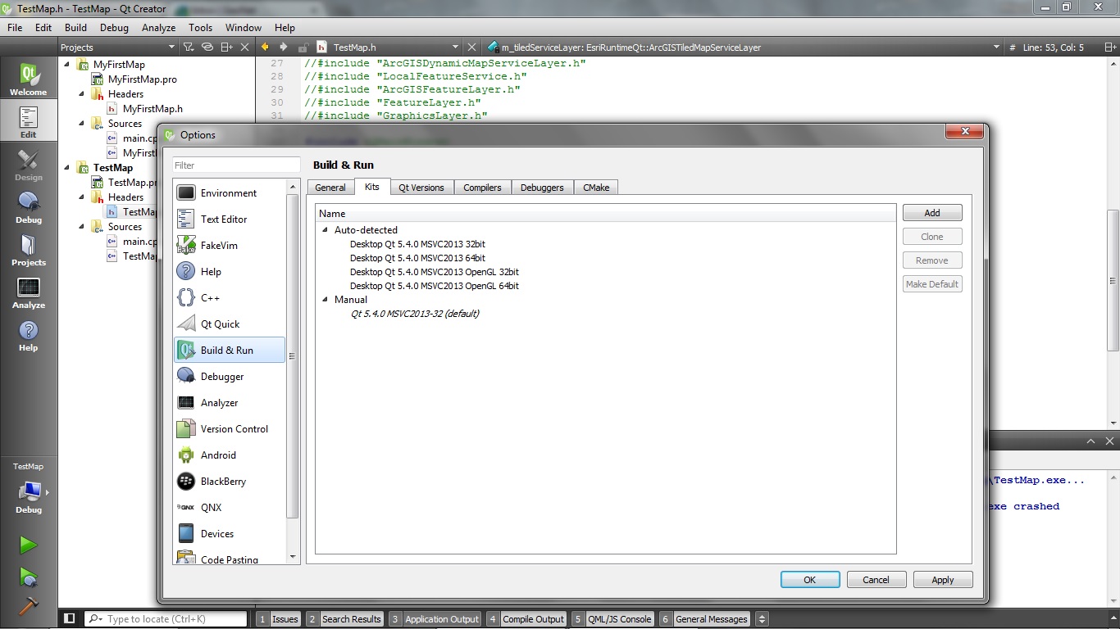Image resolution: width=1120 pixels, height=629 pixels.
Task: Switch to Edit mode in the sidebar
Action: [29, 121]
